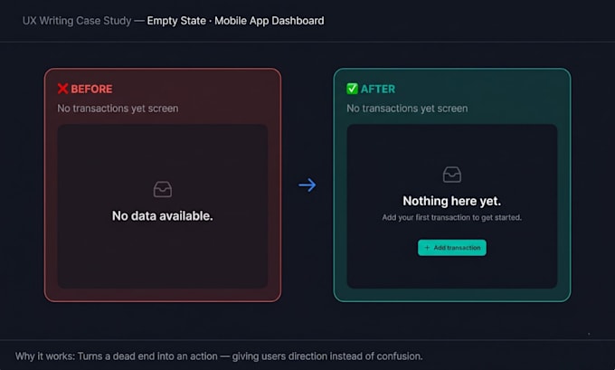Click the inbox tray icon above No data available
The image size is (615, 370).
tap(163, 189)
